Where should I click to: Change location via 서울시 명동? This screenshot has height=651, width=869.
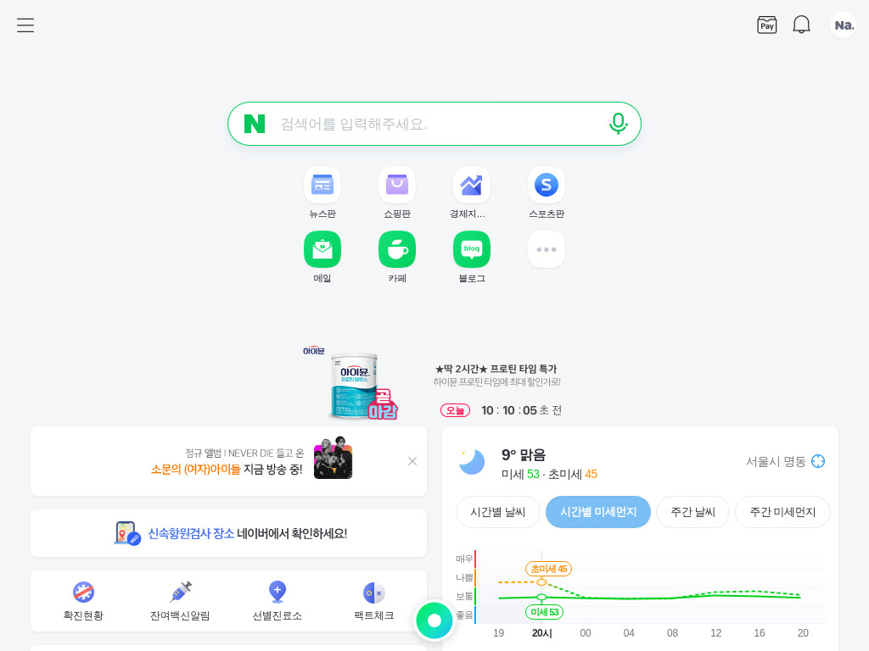(776, 462)
